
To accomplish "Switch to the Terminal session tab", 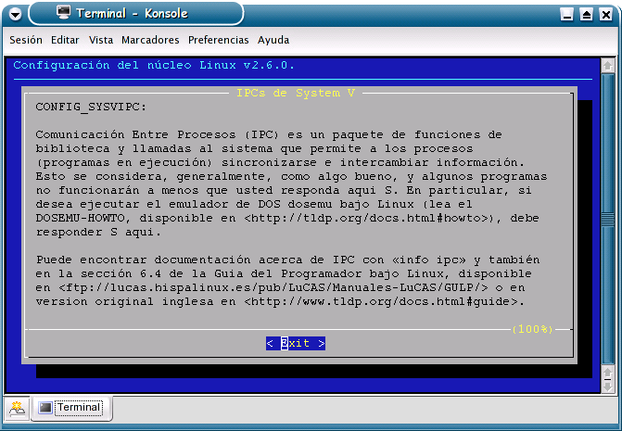I will click(78, 408).
